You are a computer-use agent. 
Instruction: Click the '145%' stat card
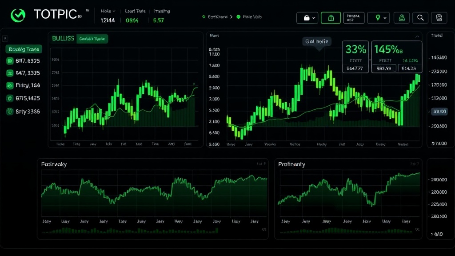tap(397, 57)
